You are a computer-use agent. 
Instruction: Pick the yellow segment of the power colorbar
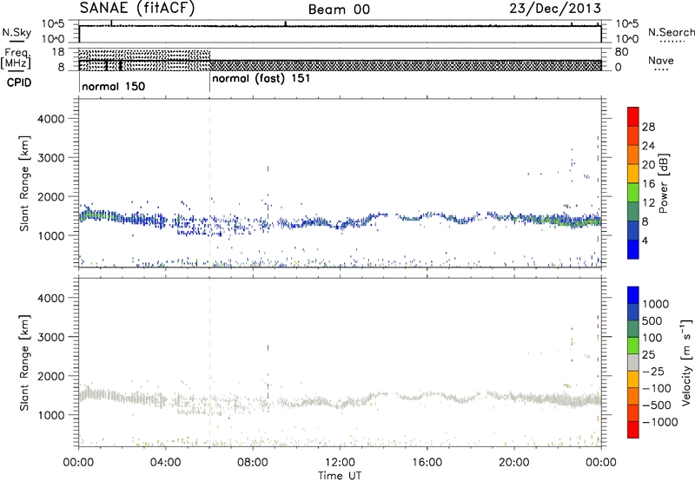(x=633, y=174)
